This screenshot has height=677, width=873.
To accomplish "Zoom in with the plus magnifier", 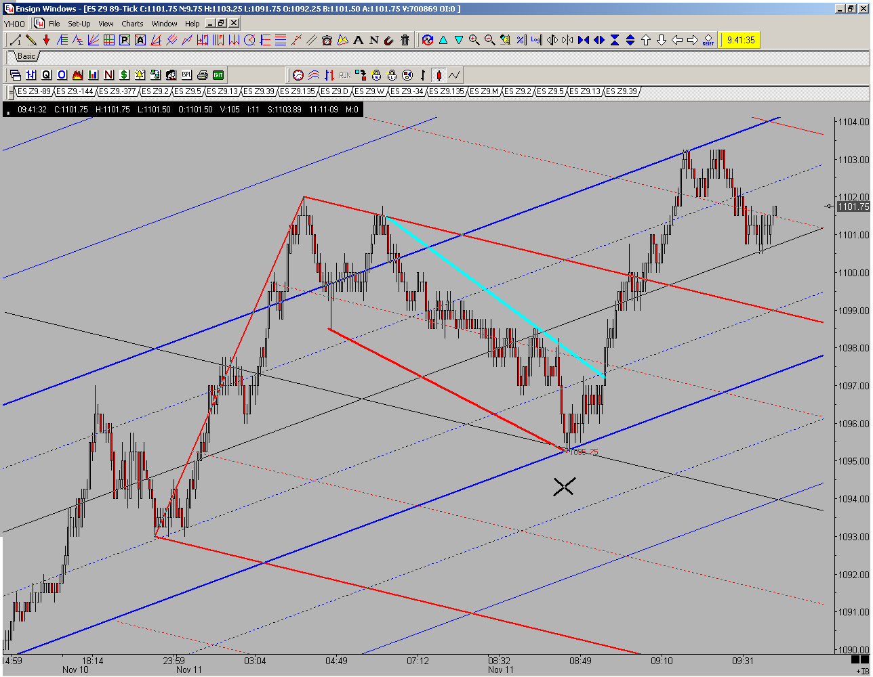I will [x=474, y=40].
